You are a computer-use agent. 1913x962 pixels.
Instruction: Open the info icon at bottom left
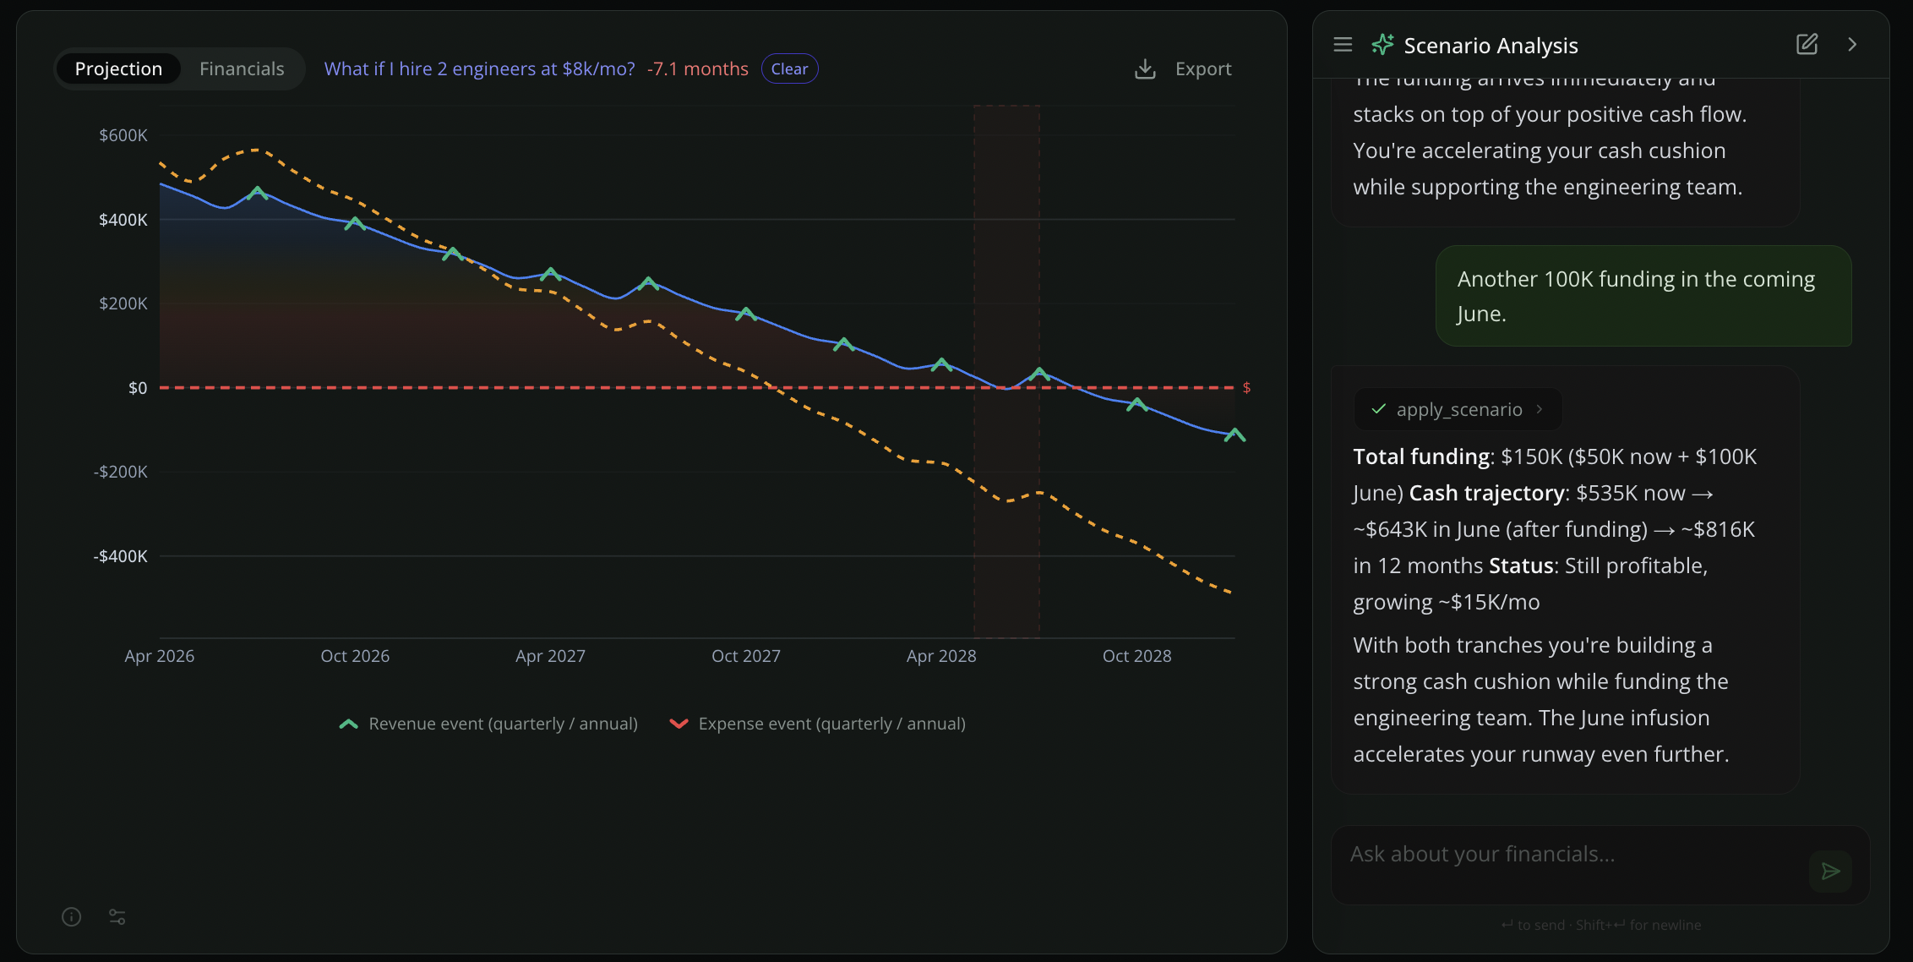pyautogui.click(x=71, y=916)
